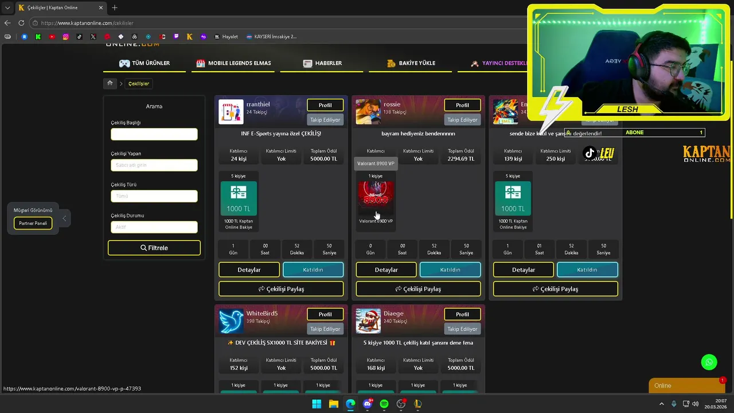Open the YAYINCI DESTEKLE menu
This screenshot has height=413, width=734.
point(499,63)
